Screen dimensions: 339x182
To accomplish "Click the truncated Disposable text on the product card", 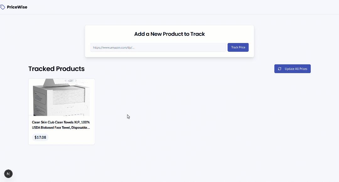I will pos(81,127).
